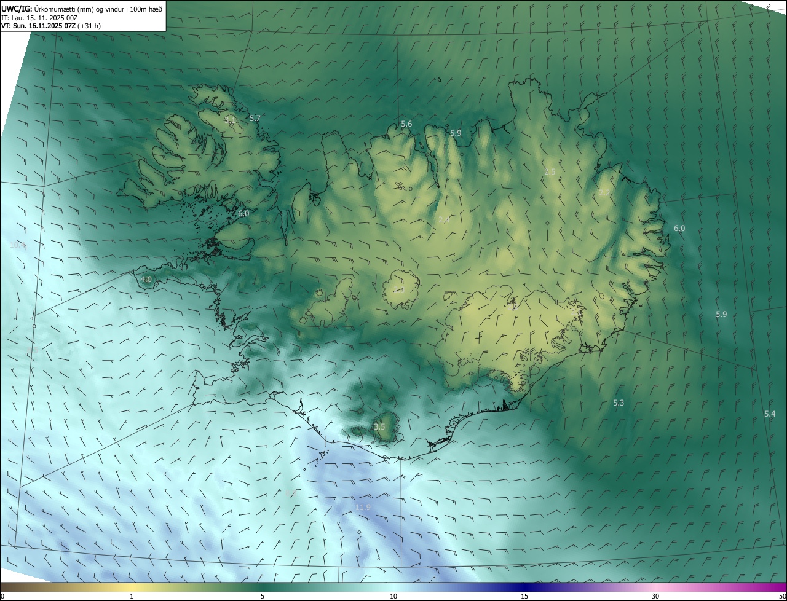Click the 50 mm end of the colorbar

pos(782,596)
